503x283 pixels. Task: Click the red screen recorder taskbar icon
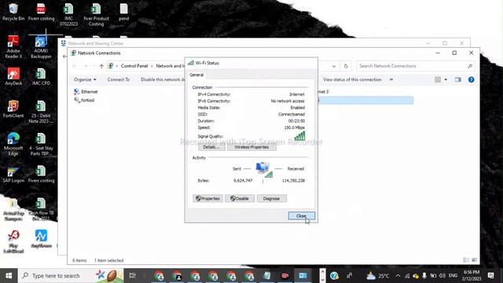pos(285,276)
